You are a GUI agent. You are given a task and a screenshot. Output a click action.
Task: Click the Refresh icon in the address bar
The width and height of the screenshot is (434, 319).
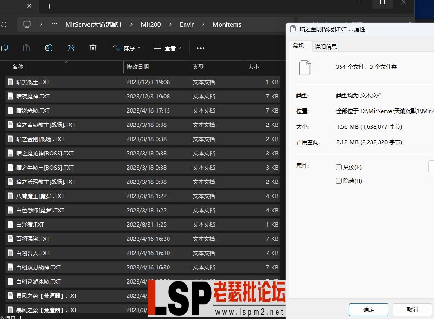coord(5,24)
